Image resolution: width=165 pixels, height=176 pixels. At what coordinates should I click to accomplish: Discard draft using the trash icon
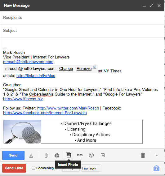(143, 156)
